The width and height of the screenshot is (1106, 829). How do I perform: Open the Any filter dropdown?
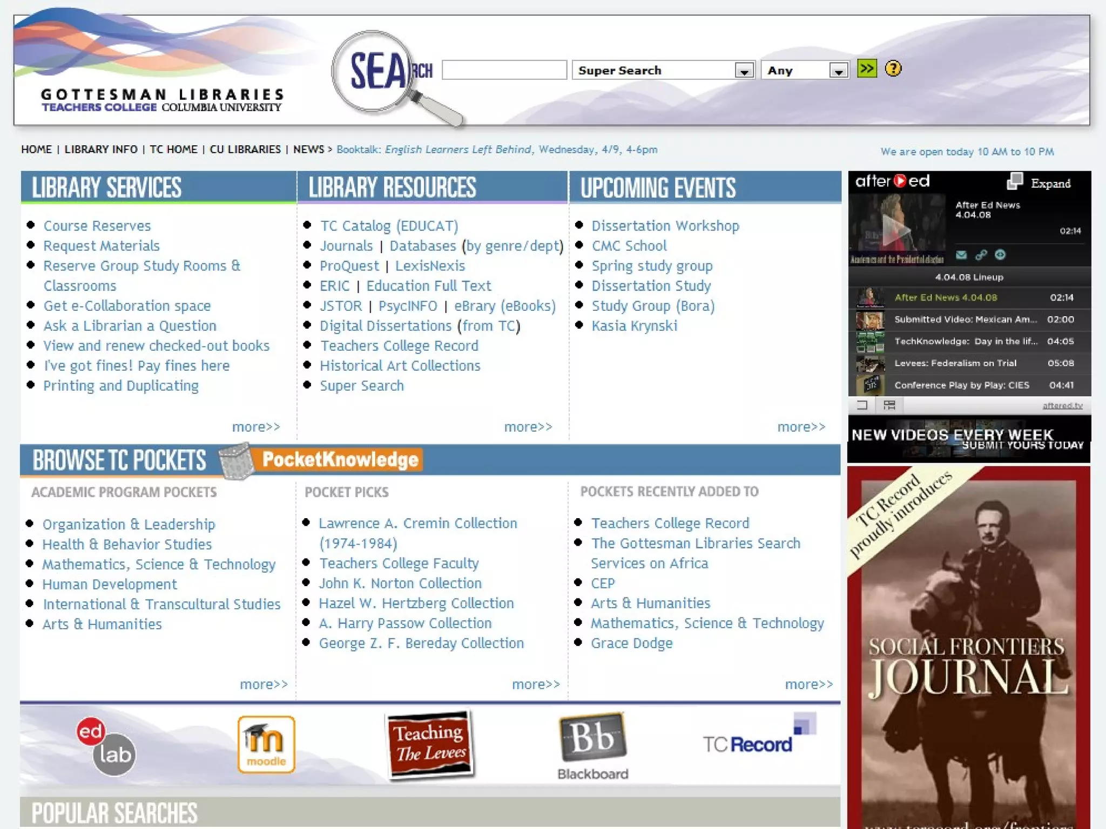838,71
